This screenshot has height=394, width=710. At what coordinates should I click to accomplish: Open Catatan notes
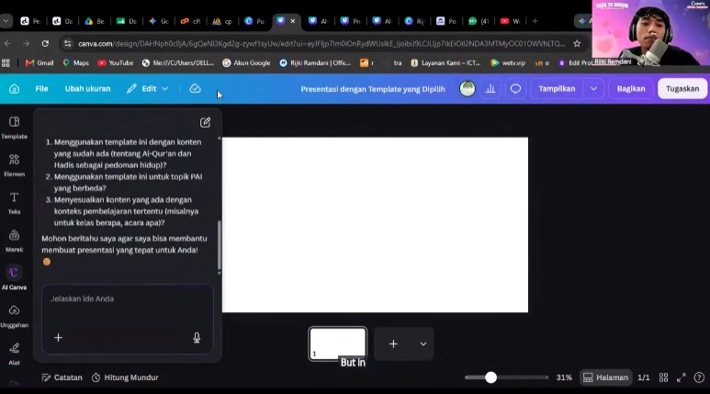tap(62, 377)
